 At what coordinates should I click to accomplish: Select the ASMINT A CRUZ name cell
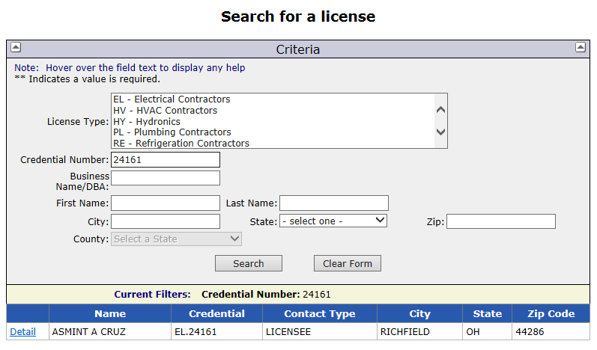pyautogui.click(x=110, y=332)
